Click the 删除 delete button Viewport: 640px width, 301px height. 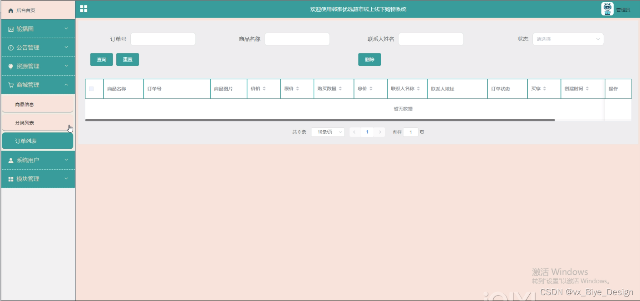click(369, 59)
